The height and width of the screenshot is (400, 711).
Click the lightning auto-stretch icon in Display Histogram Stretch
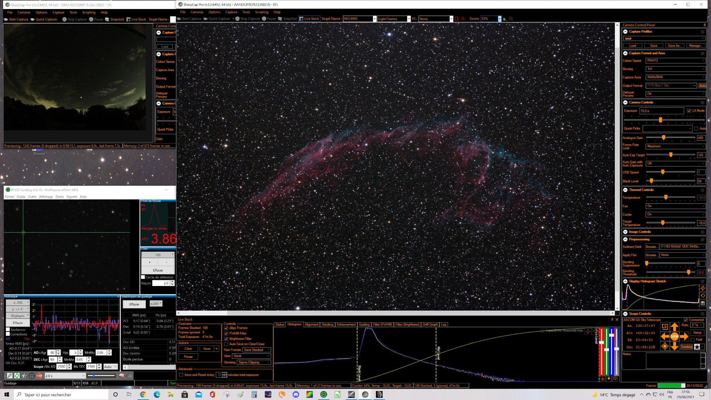(x=703, y=288)
